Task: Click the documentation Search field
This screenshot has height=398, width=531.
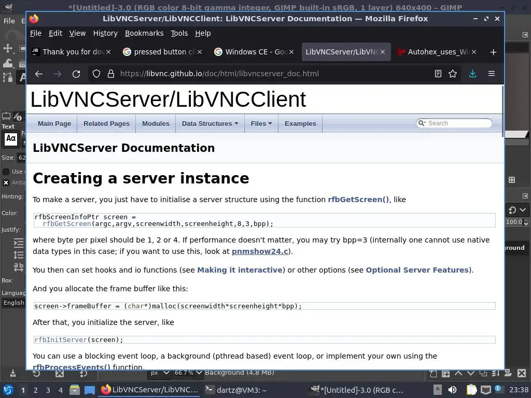Action: click(454, 123)
